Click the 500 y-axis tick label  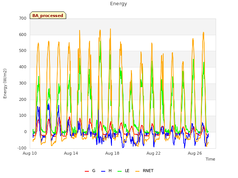click(23, 51)
